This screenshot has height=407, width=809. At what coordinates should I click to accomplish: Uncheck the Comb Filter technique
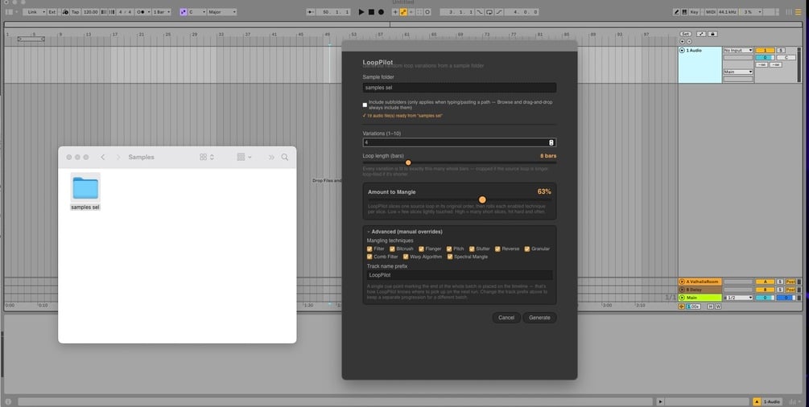369,257
